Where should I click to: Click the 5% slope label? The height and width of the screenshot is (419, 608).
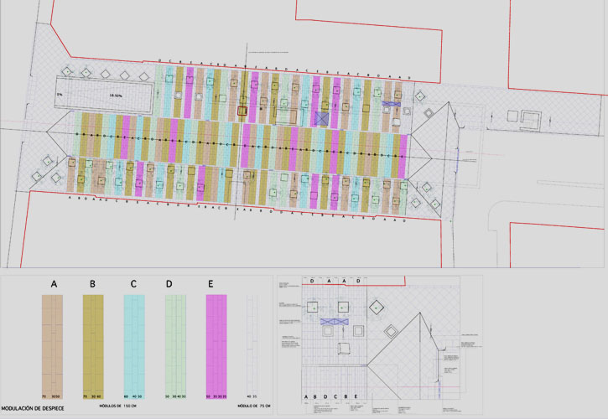(60, 96)
